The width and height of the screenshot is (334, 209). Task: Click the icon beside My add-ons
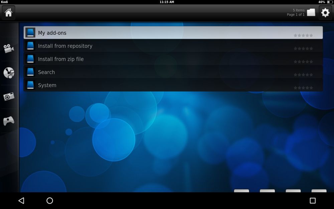[x=30, y=33]
